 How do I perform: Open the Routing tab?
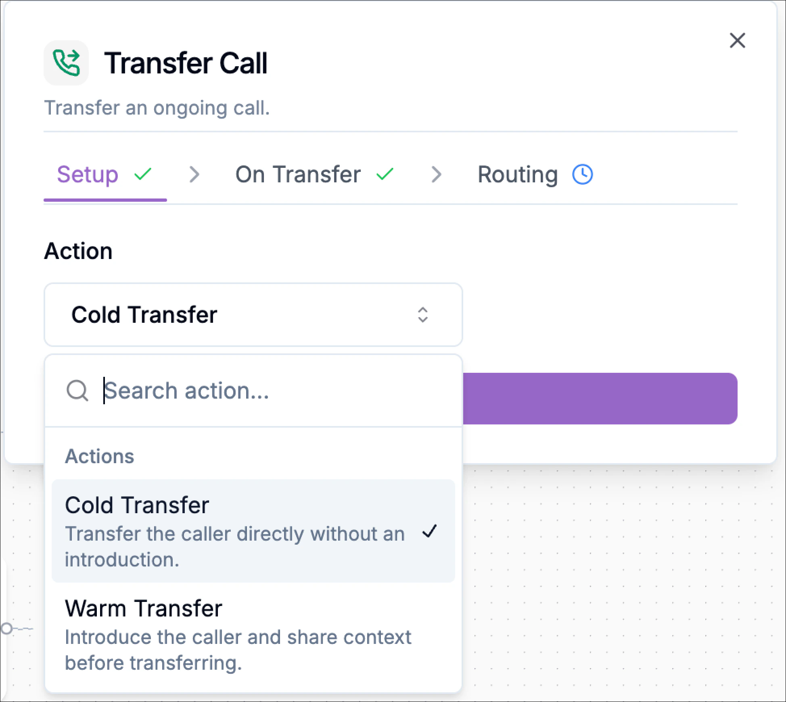pos(518,174)
